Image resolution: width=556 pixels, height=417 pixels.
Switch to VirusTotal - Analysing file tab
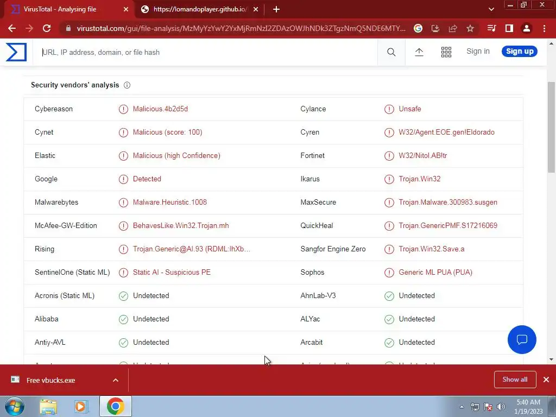[x=67, y=9]
